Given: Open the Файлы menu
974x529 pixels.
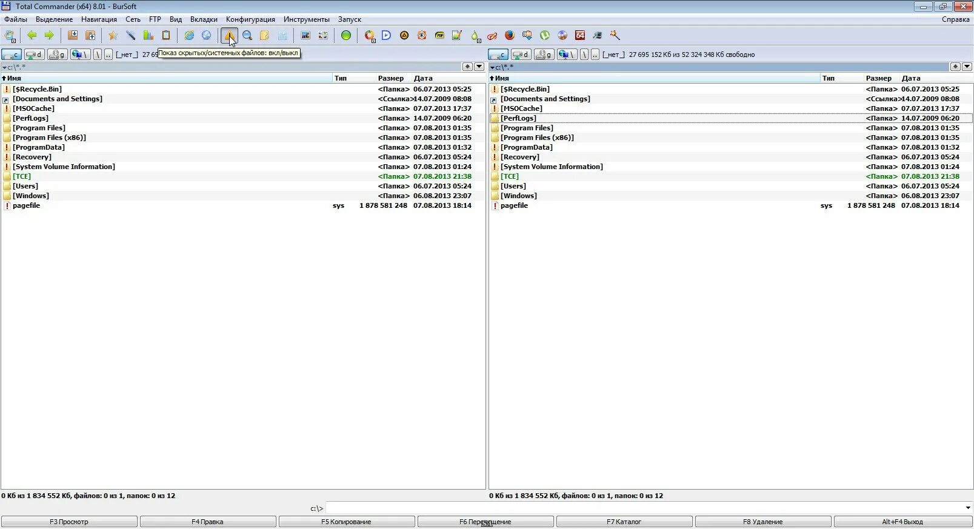Looking at the screenshot, I should [16, 19].
